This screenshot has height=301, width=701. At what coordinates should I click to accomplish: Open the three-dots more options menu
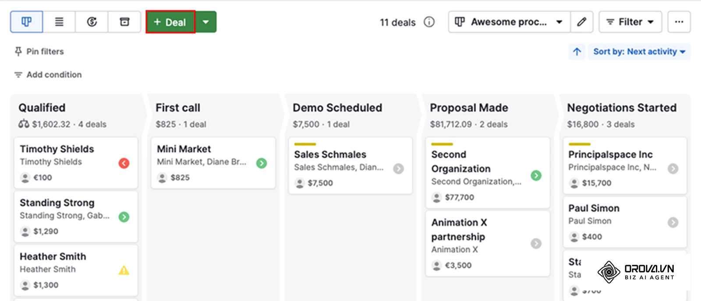point(679,22)
